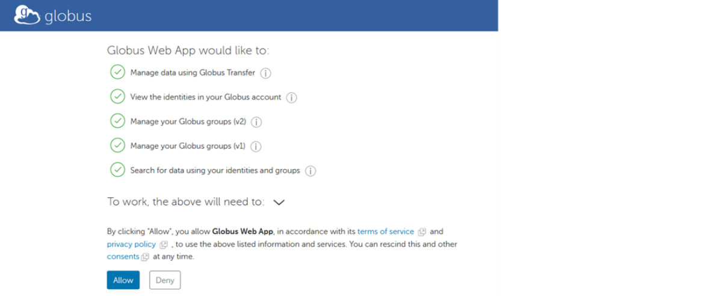The image size is (722, 296).
Task: Click the Globus cloud logo
Action: click(x=28, y=14)
